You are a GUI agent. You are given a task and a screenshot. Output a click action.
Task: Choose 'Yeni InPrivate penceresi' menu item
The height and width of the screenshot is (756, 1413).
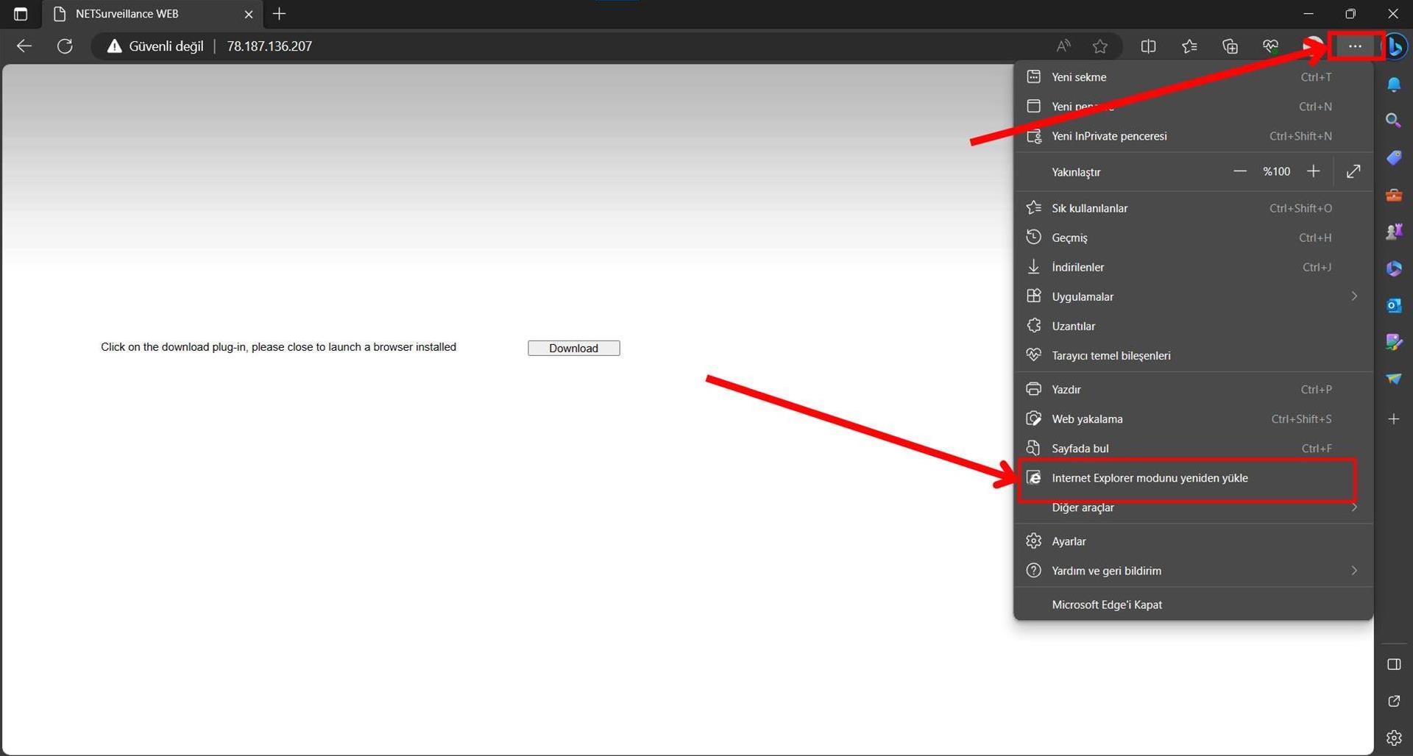tap(1193, 136)
